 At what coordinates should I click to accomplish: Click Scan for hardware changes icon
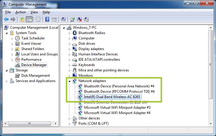coord(63,19)
